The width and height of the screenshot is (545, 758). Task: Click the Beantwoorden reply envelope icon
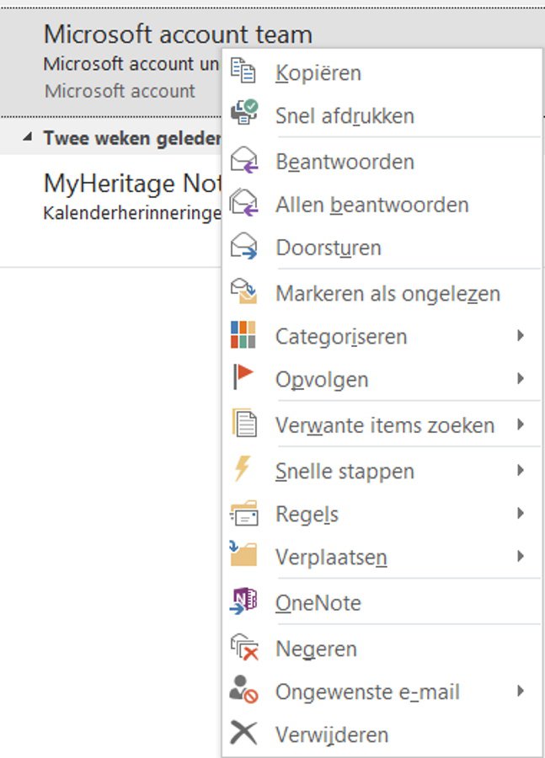tap(244, 160)
